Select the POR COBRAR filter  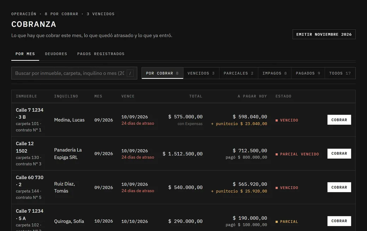tap(162, 73)
